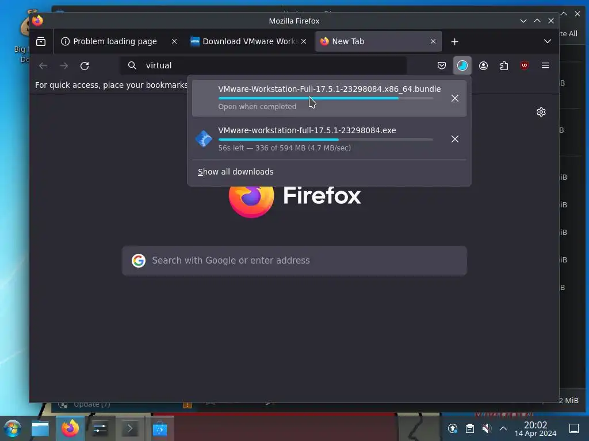This screenshot has width=589, height=441.
Task: Toggle the muted volume tray icon
Action: 487,428
